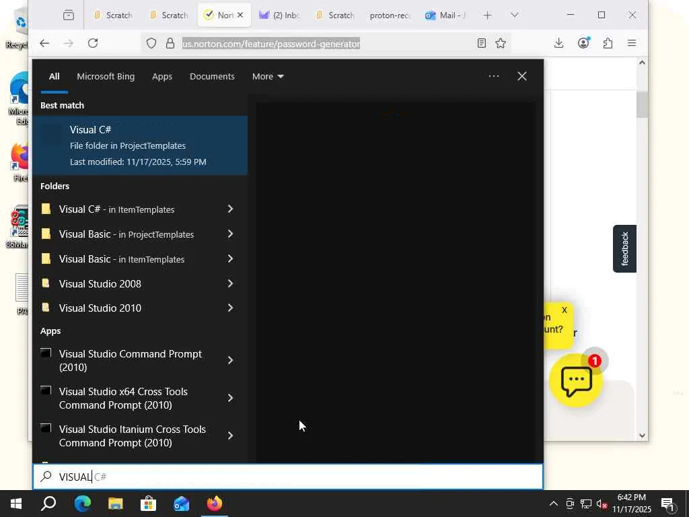Close the Windows search panel

coord(521,77)
